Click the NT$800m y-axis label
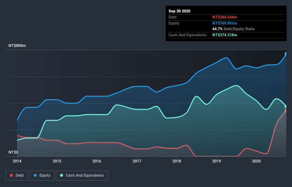The height and width of the screenshot is (187, 292). (x=17, y=46)
